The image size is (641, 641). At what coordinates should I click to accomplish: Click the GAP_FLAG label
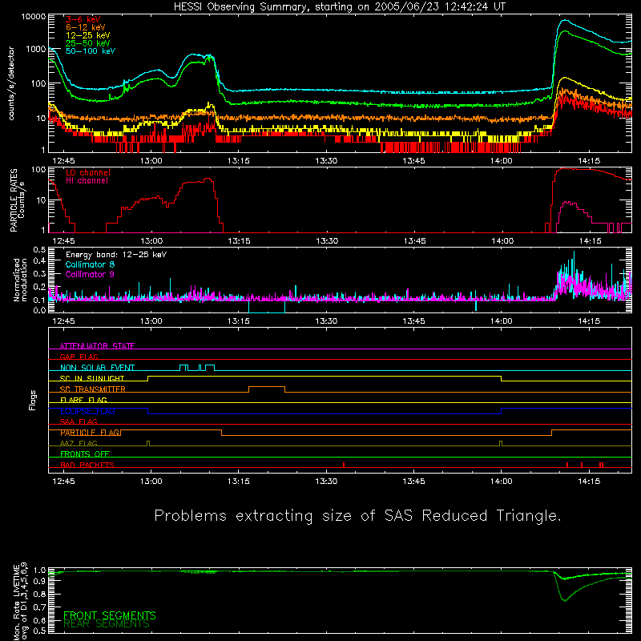pyautogui.click(x=79, y=357)
